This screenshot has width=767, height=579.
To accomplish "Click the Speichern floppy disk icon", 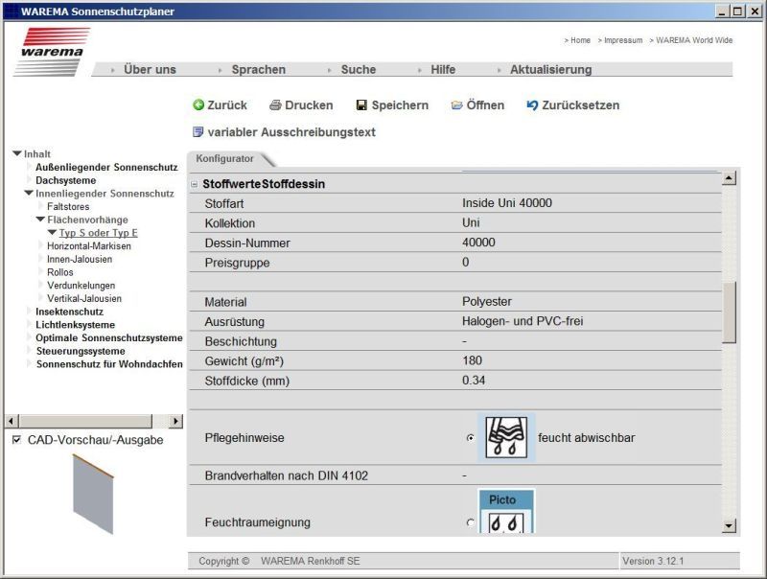I will [x=361, y=105].
